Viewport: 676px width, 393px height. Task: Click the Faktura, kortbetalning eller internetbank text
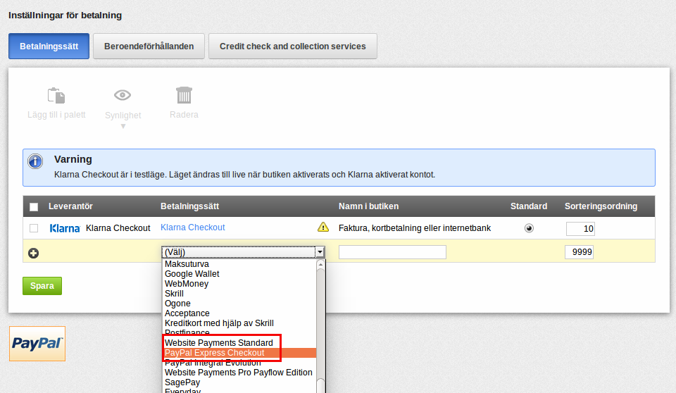pos(415,228)
